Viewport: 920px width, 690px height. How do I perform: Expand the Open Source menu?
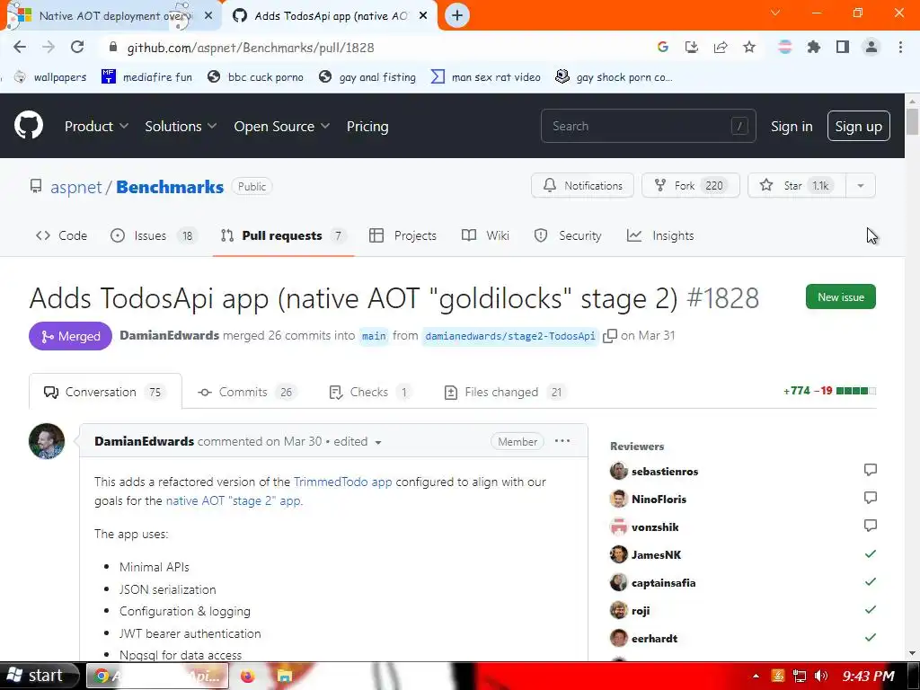[281, 126]
